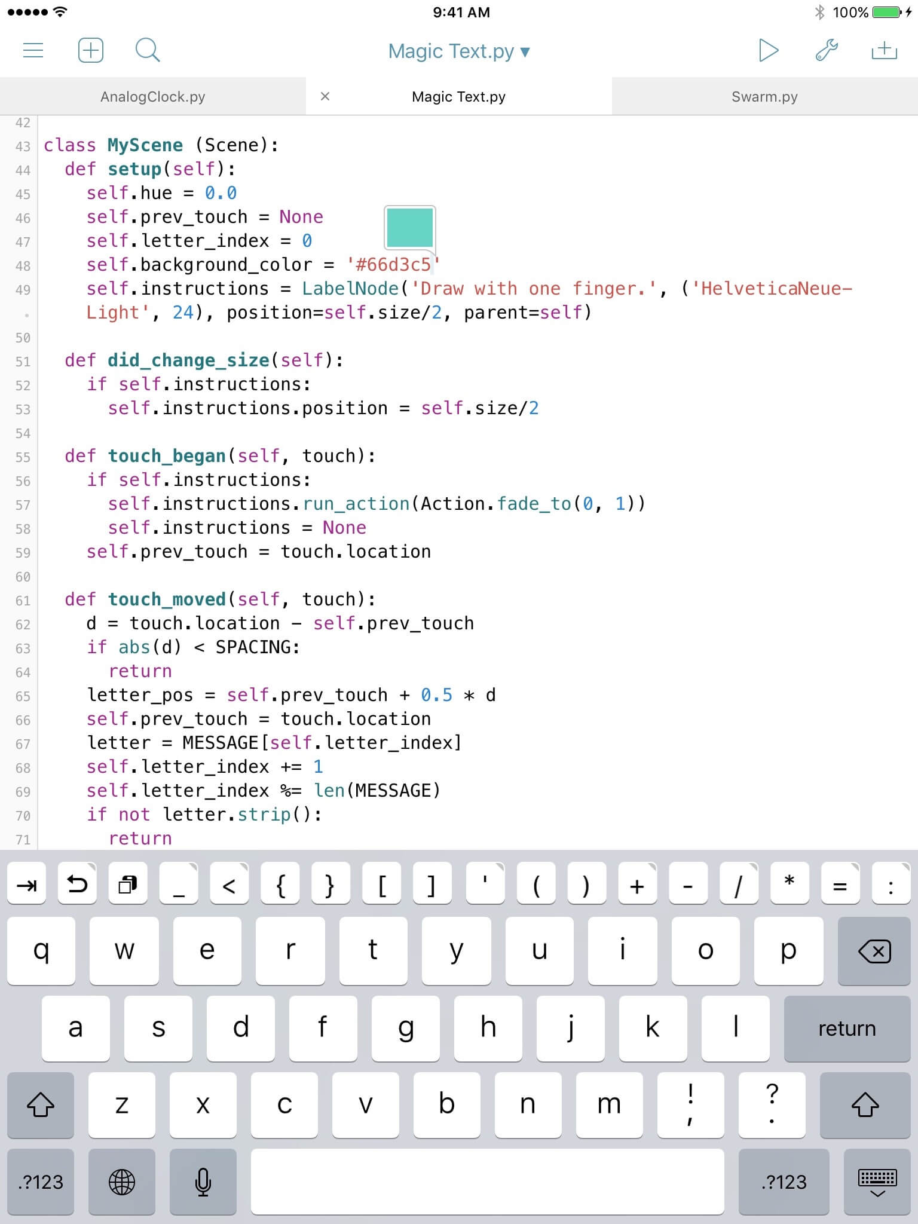Image resolution: width=918 pixels, height=1224 pixels.
Task: Open the search magnifier tool
Action: 147,50
